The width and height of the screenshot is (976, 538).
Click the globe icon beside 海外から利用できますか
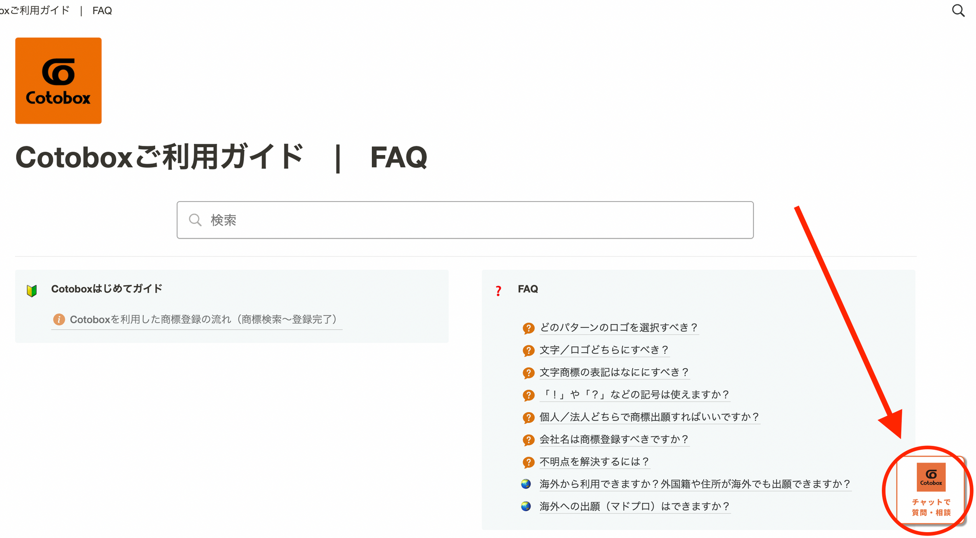pos(526,484)
